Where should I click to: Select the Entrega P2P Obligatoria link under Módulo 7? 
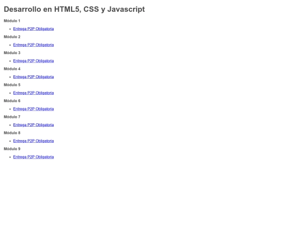[34, 125]
